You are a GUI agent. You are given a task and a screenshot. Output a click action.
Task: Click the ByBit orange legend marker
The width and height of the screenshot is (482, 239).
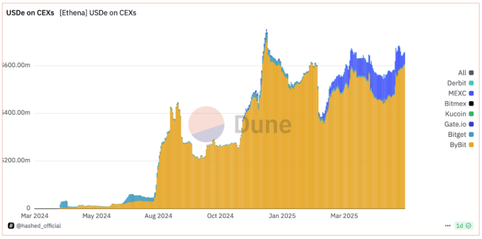[471, 145]
